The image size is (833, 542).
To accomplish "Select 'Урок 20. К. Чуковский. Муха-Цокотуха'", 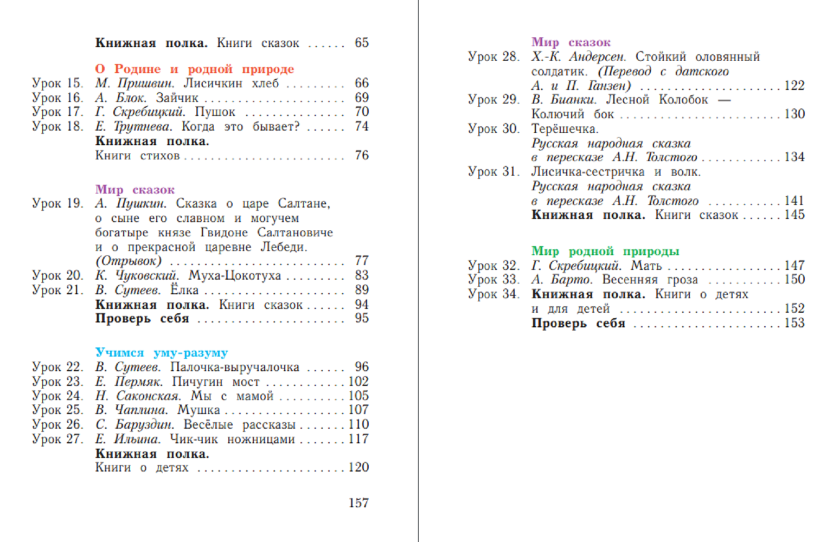I will pyautogui.click(x=200, y=275).
